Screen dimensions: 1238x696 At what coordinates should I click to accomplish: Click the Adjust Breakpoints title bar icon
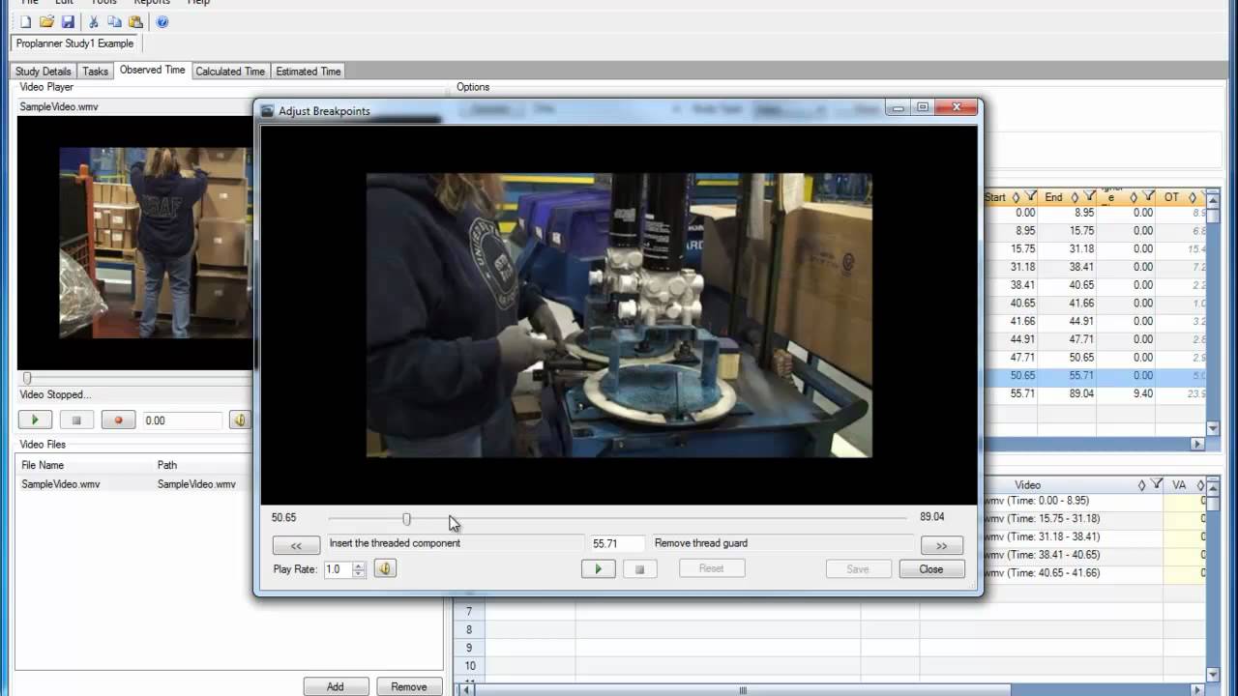point(268,111)
